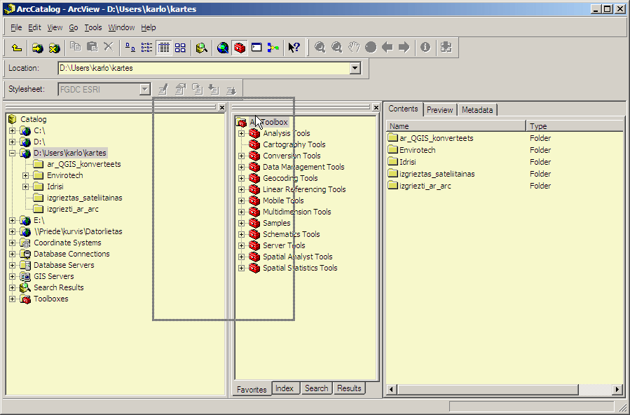Image resolution: width=630 pixels, height=415 pixels.
Task: Open the Results tab in ArcToolbox
Action: coord(349,388)
